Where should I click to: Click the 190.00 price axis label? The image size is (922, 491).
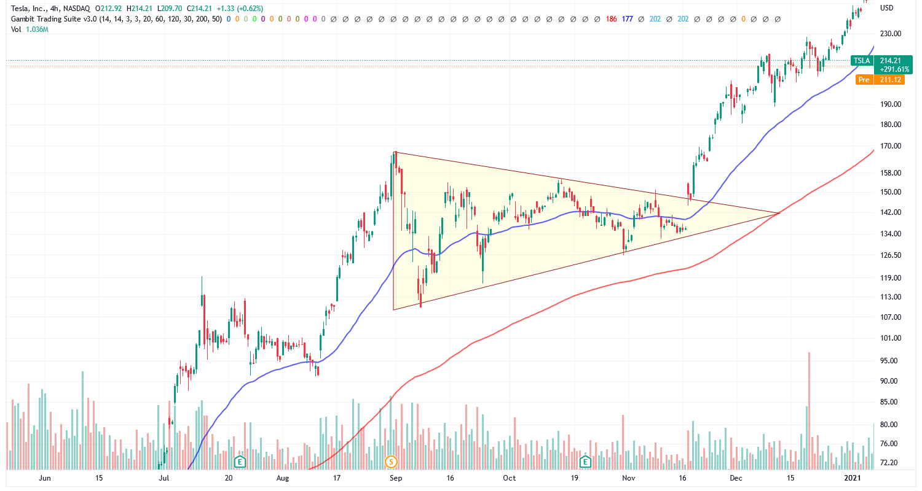(x=891, y=104)
